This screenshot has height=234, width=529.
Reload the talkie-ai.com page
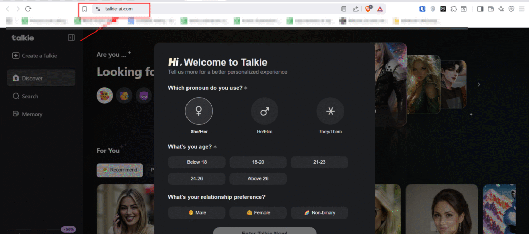28,9
